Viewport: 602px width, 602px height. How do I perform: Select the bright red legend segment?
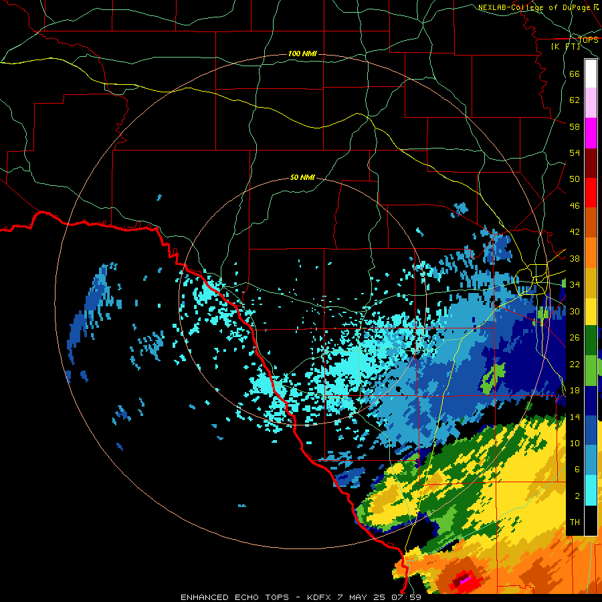pyautogui.click(x=591, y=193)
